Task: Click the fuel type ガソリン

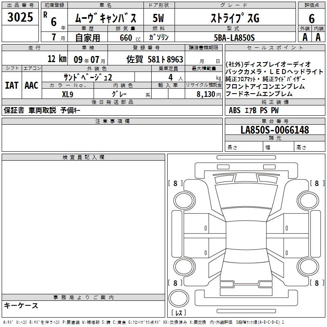Action: click(159, 37)
